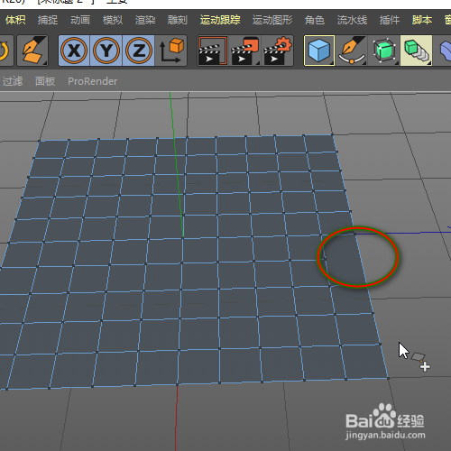Toggle the Y axis lock
The height and width of the screenshot is (451, 451).
tap(106, 51)
